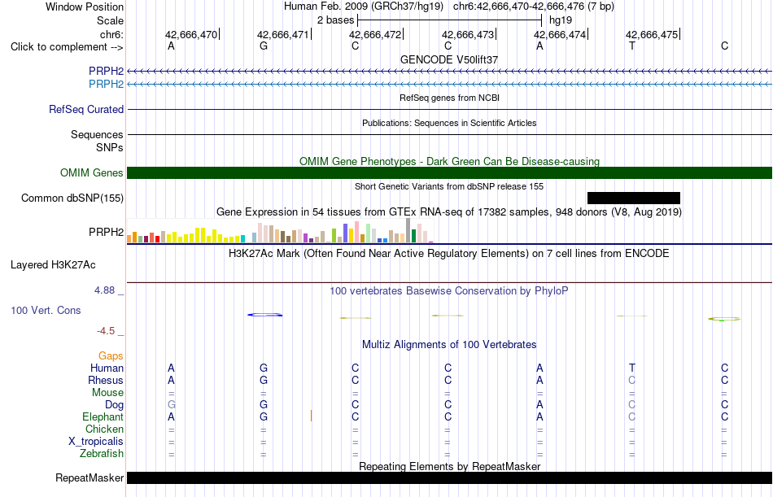This screenshot has width=773, height=497.
Task: Click the -4.5 PhyloP lower range value
Action: click(106, 331)
